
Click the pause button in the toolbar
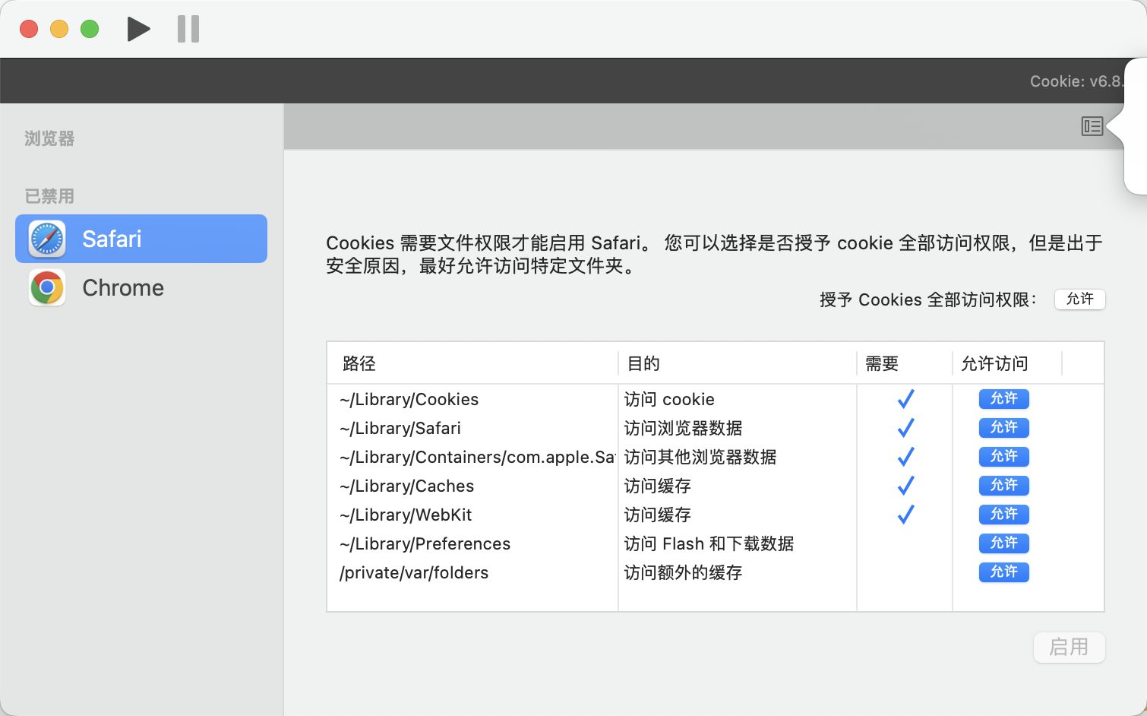pyautogui.click(x=188, y=29)
